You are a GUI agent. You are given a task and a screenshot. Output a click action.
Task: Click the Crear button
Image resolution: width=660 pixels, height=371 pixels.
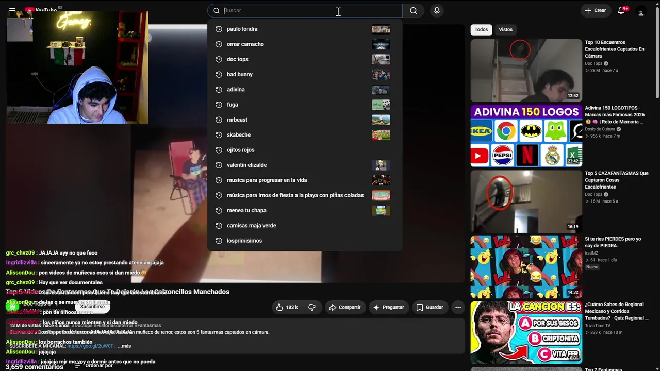click(x=596, y=10)
